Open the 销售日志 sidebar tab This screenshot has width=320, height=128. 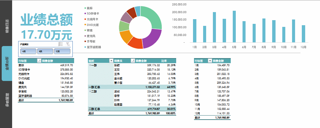pos(7,26)
